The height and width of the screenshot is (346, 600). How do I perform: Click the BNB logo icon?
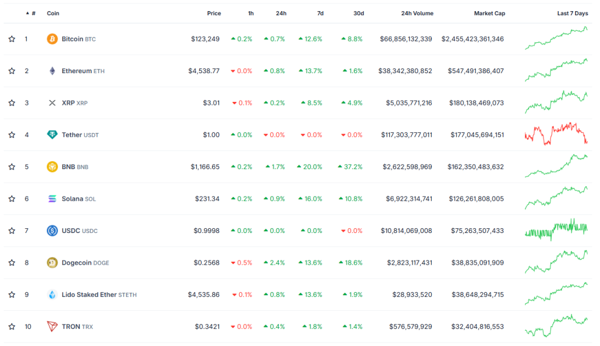(x=52, y=167)
